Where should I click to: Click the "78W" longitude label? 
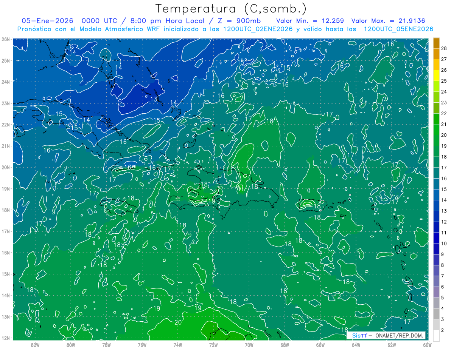point(106,344)
